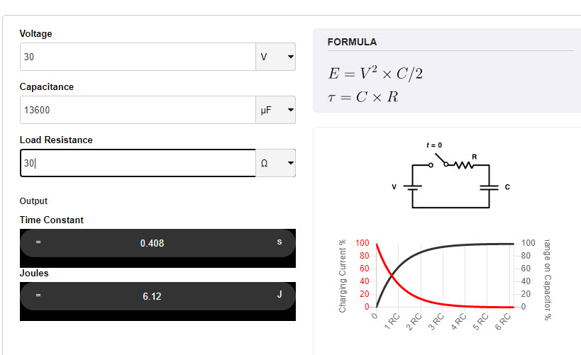Click the voltage source V battery symbol
The image size is (581, 355).
412,187
